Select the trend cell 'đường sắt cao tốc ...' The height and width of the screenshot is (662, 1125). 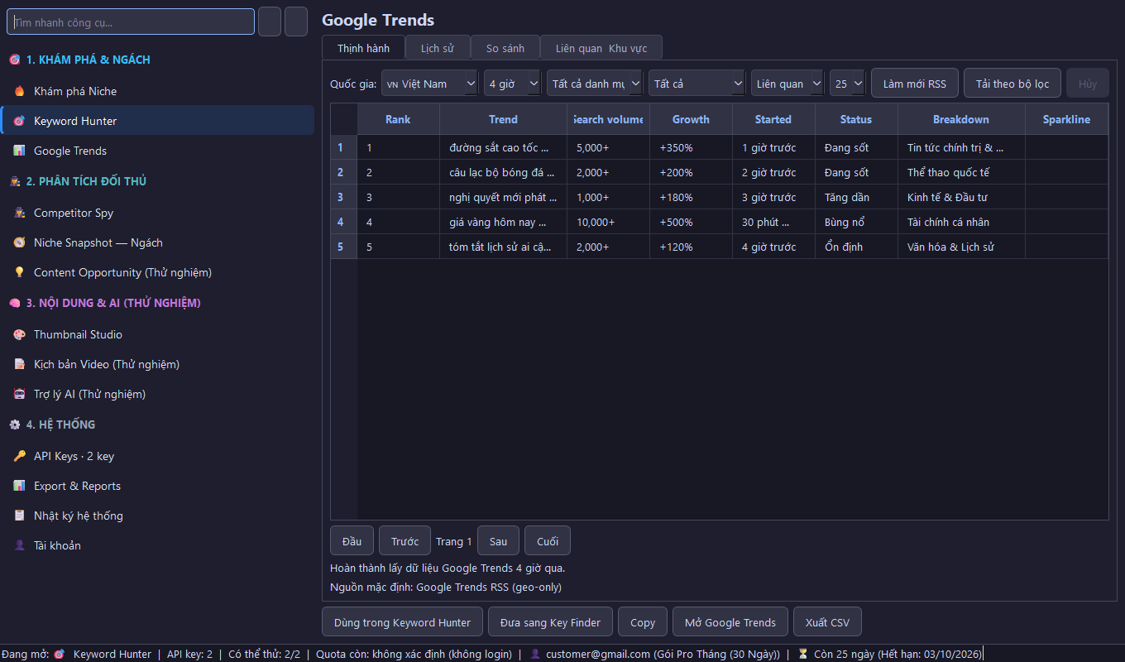[x=503, y=147]
